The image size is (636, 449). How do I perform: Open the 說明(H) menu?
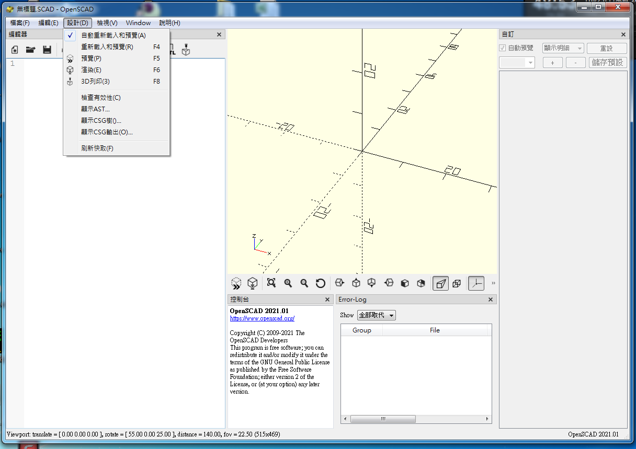point(170,23)
